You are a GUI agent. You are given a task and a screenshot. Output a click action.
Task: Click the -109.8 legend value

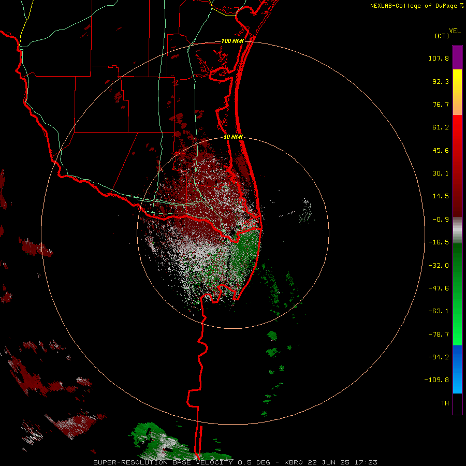pos(436,380)
